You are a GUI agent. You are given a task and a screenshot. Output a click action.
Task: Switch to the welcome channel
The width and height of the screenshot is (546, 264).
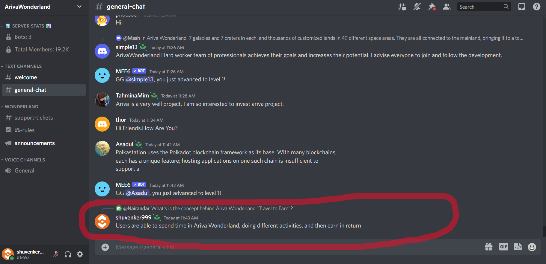pyautogui.click(x=26, y=77)
